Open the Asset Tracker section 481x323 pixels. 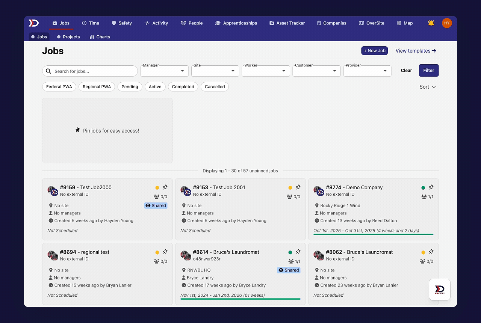(x=287, y=23)
